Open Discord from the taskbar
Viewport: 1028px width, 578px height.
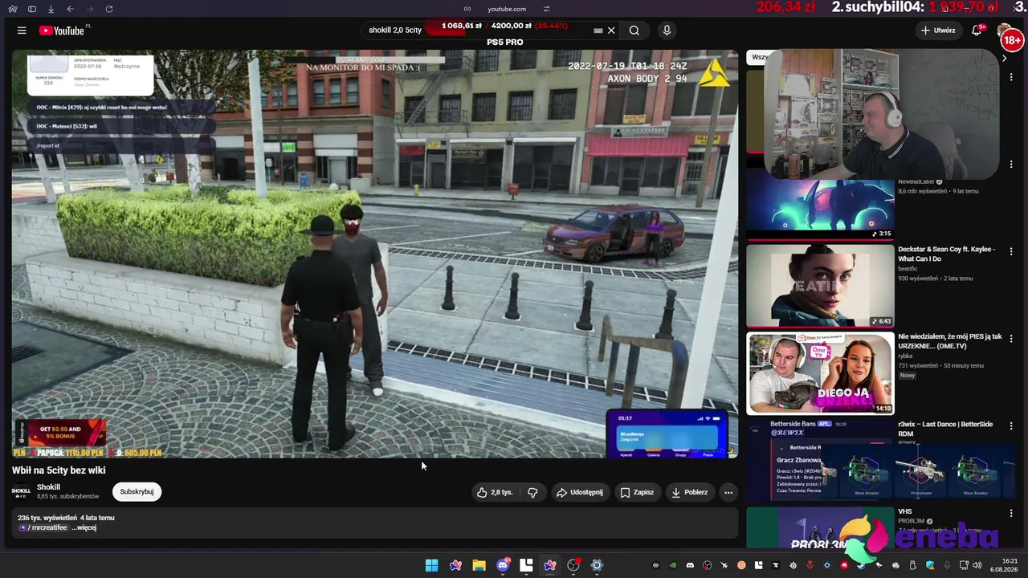tap(503, 565)
